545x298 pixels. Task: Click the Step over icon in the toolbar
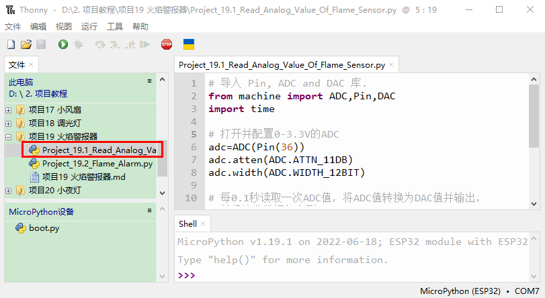[100, 44]
